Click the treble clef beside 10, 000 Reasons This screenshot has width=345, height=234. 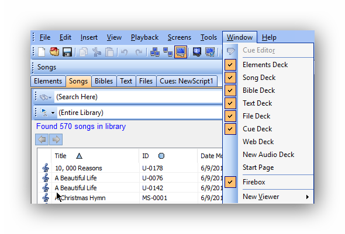pyautogui.click(x=46, y=168)
